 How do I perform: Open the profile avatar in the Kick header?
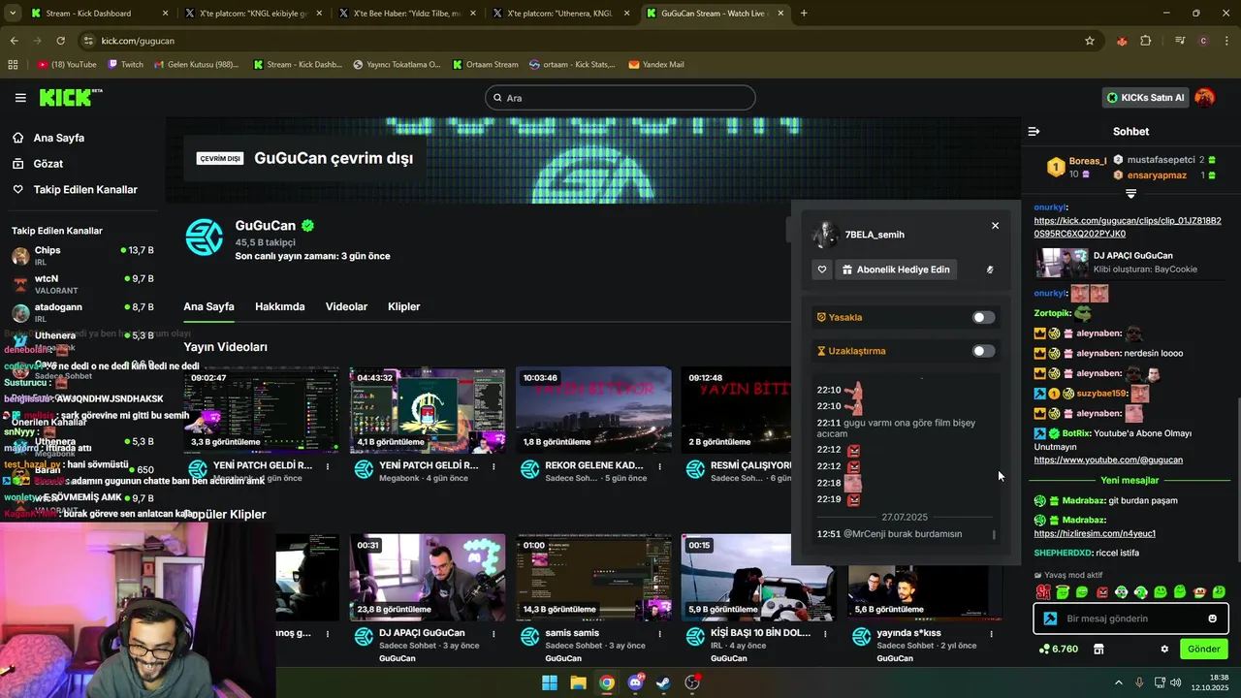1205,97
